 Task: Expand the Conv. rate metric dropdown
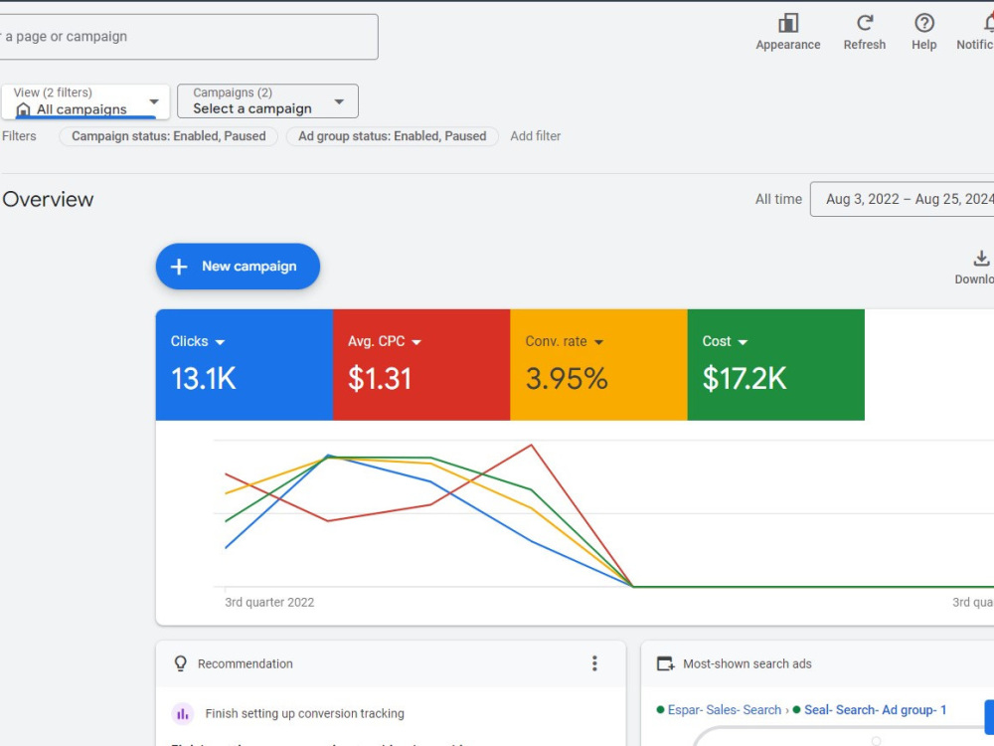(x=598, y=342)
